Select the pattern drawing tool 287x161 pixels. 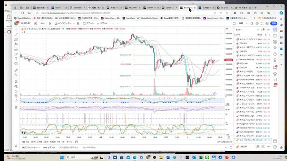[16, 44]
